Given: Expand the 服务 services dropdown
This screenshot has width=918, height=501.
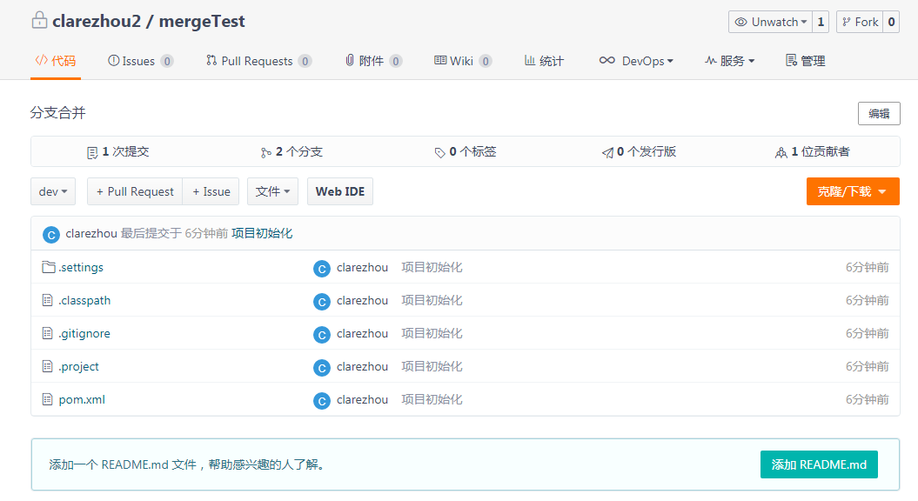Looking at the screenshot, I should [729, 61].
